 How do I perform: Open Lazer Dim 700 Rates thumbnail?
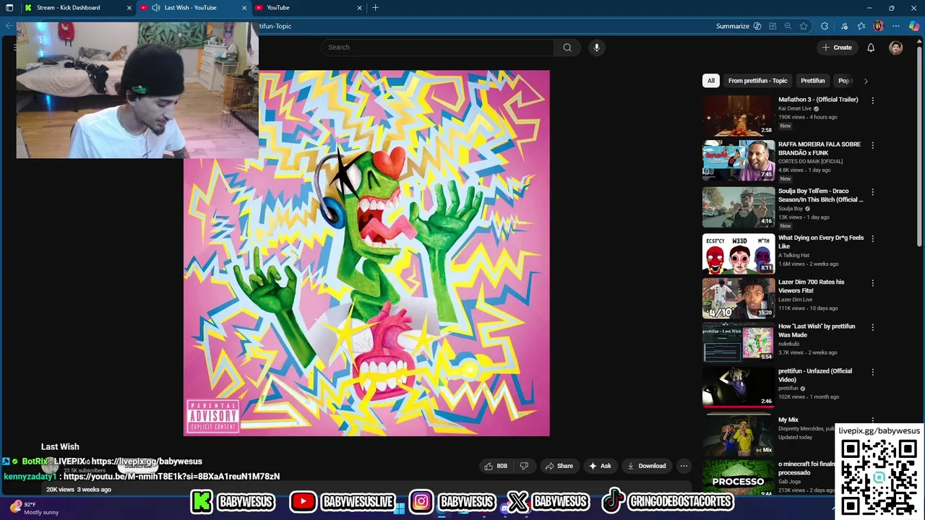[x=739, y=298]
